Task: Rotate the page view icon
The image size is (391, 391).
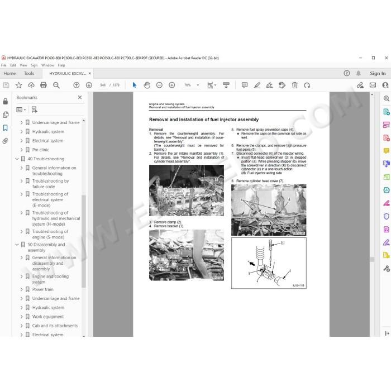Action: coord(307,85)
